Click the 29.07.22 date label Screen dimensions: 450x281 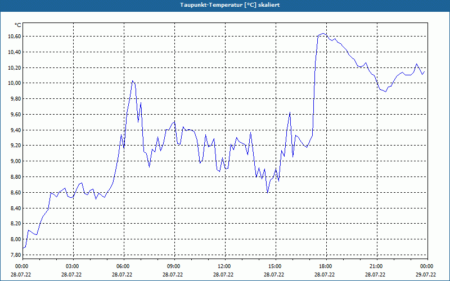pyautogui.click(x=426, y=274)
